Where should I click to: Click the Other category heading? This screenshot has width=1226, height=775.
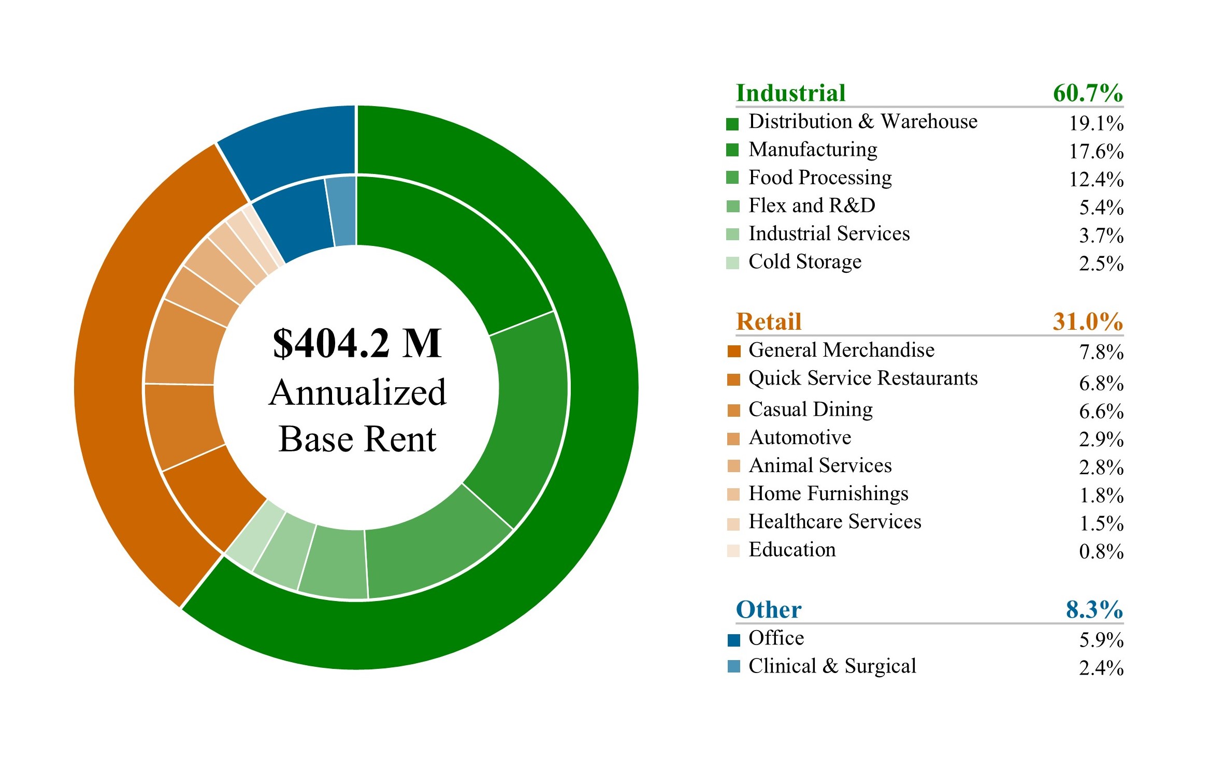coord(769,609)
